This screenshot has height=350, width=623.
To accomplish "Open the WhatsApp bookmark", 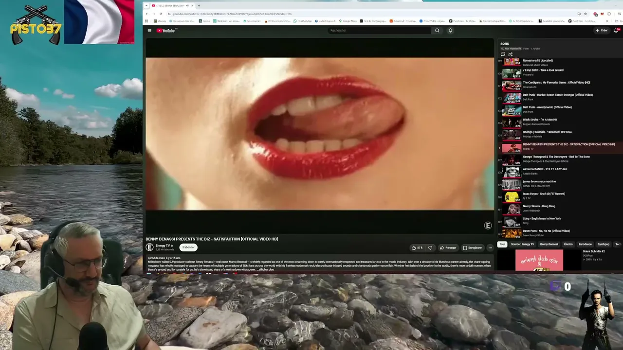I will (x=302, y=21).
